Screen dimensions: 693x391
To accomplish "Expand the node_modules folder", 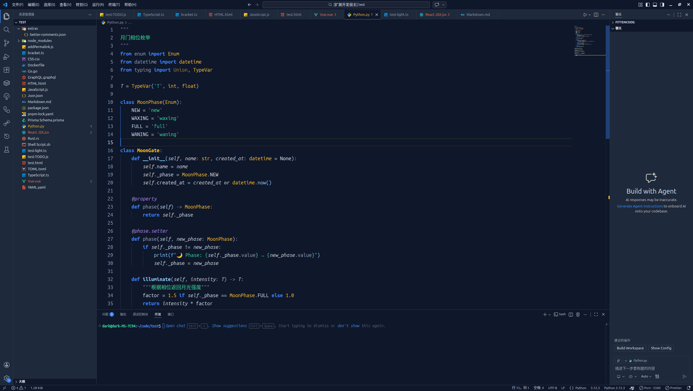I will 19,41.
